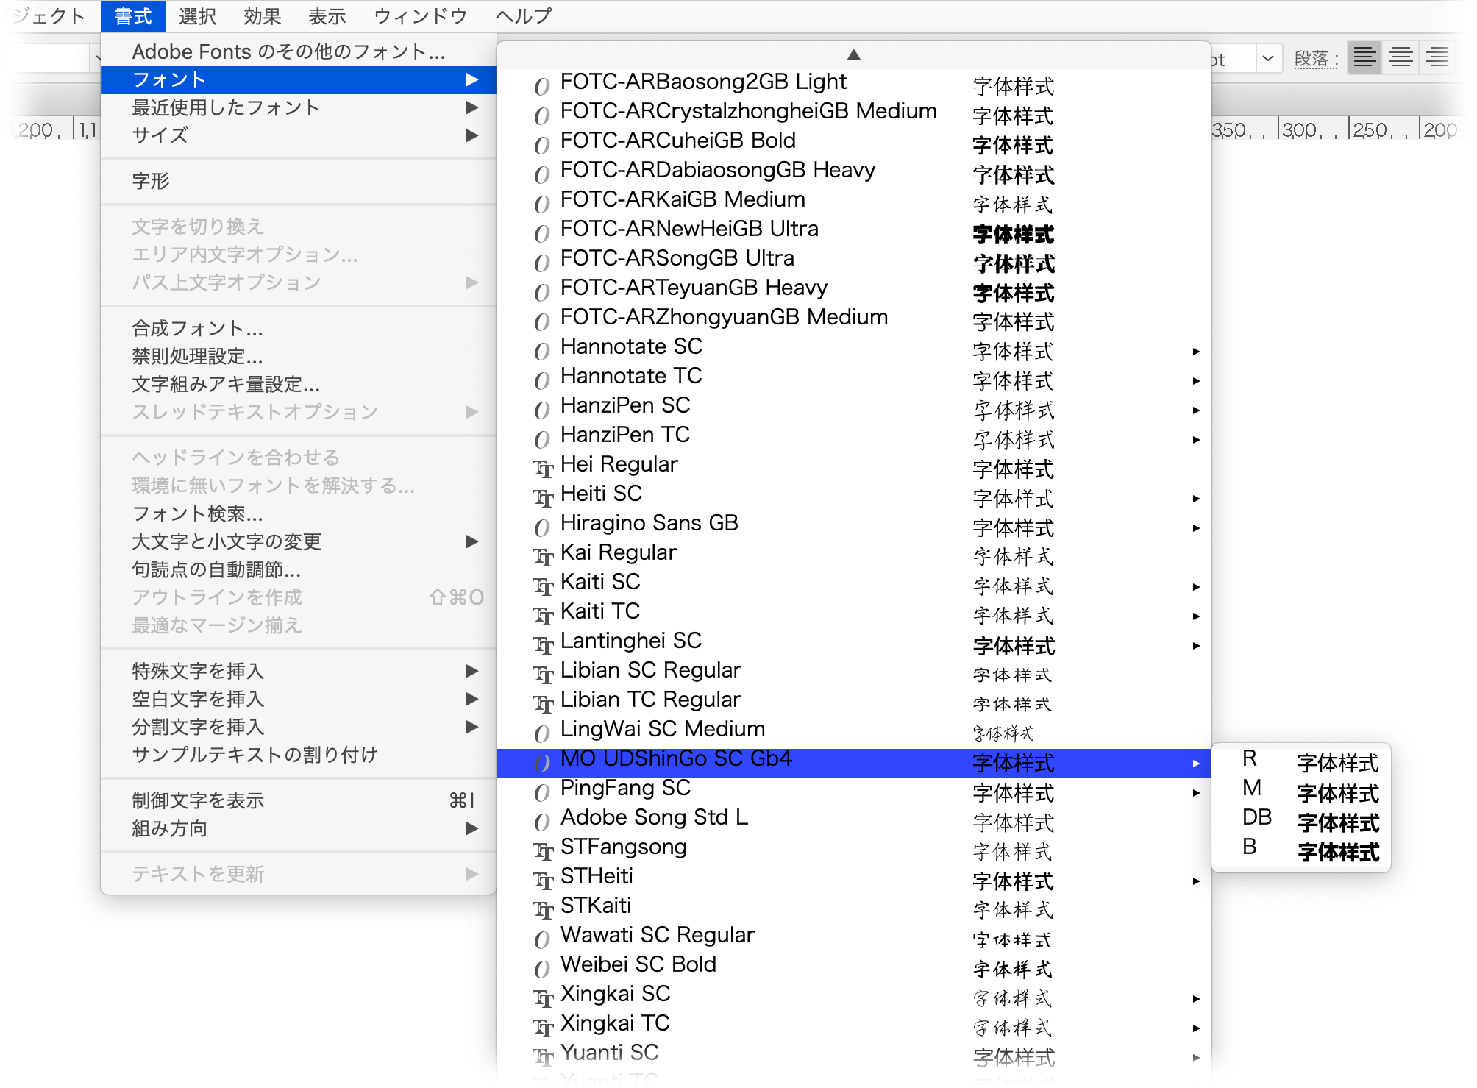Open 分割文字を挿入 submenu
Image resolution: width=1477 pixels, height=1088 pixels.
pyautogui.click(x=298, y=727)
